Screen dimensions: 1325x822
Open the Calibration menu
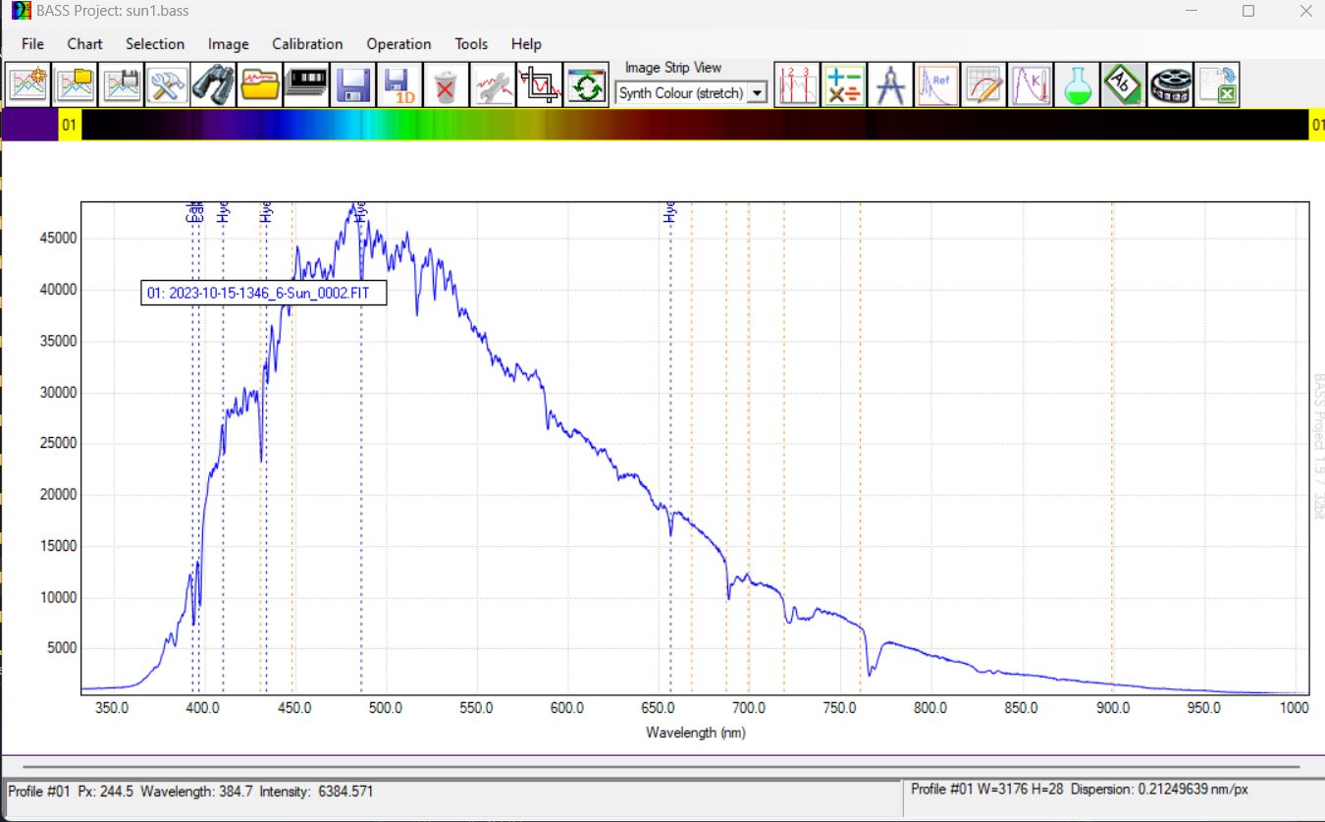[307, 44]
